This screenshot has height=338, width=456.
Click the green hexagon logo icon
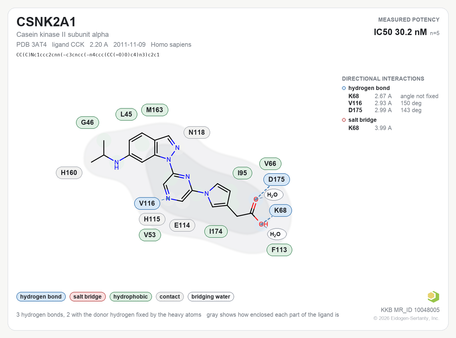coord(433,297)
